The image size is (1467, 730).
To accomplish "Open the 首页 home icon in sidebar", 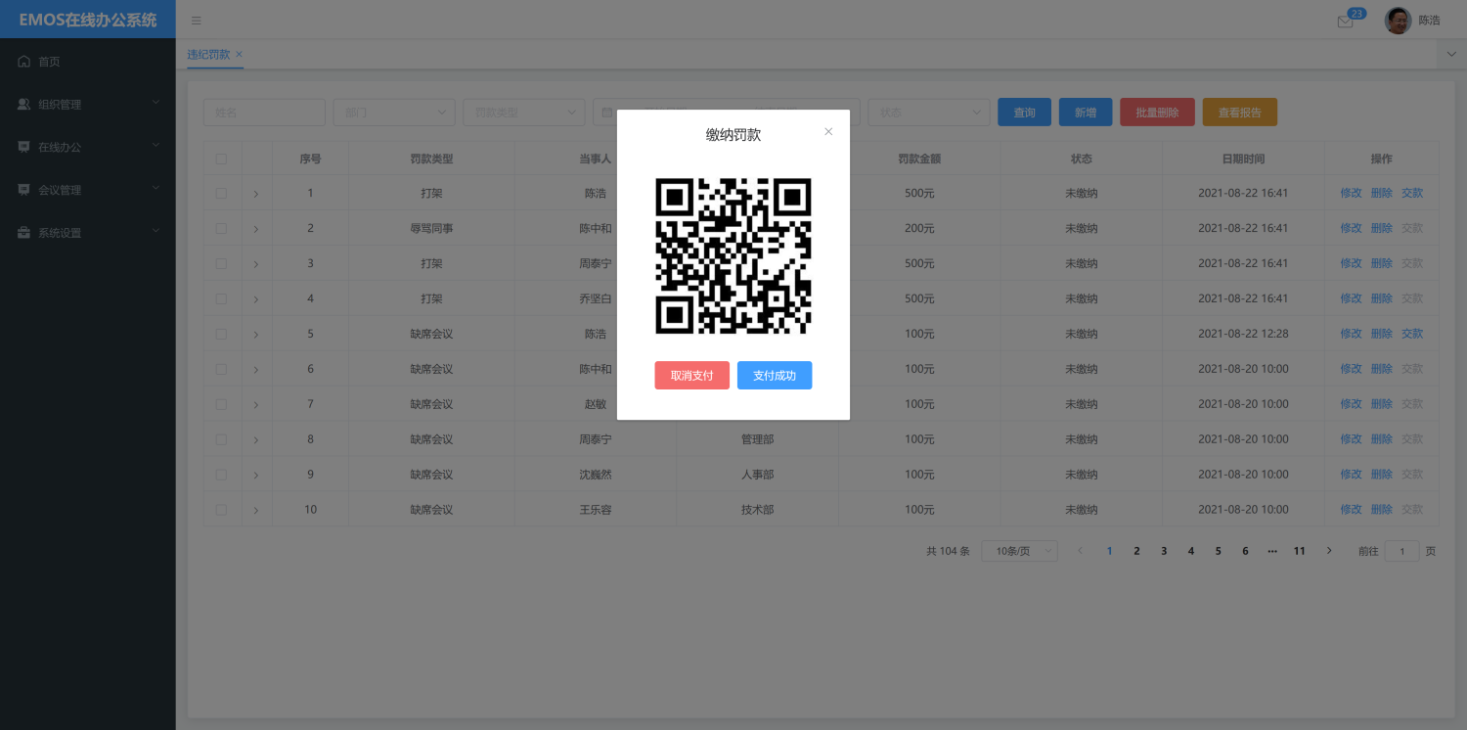I will (x=23, y=61).
